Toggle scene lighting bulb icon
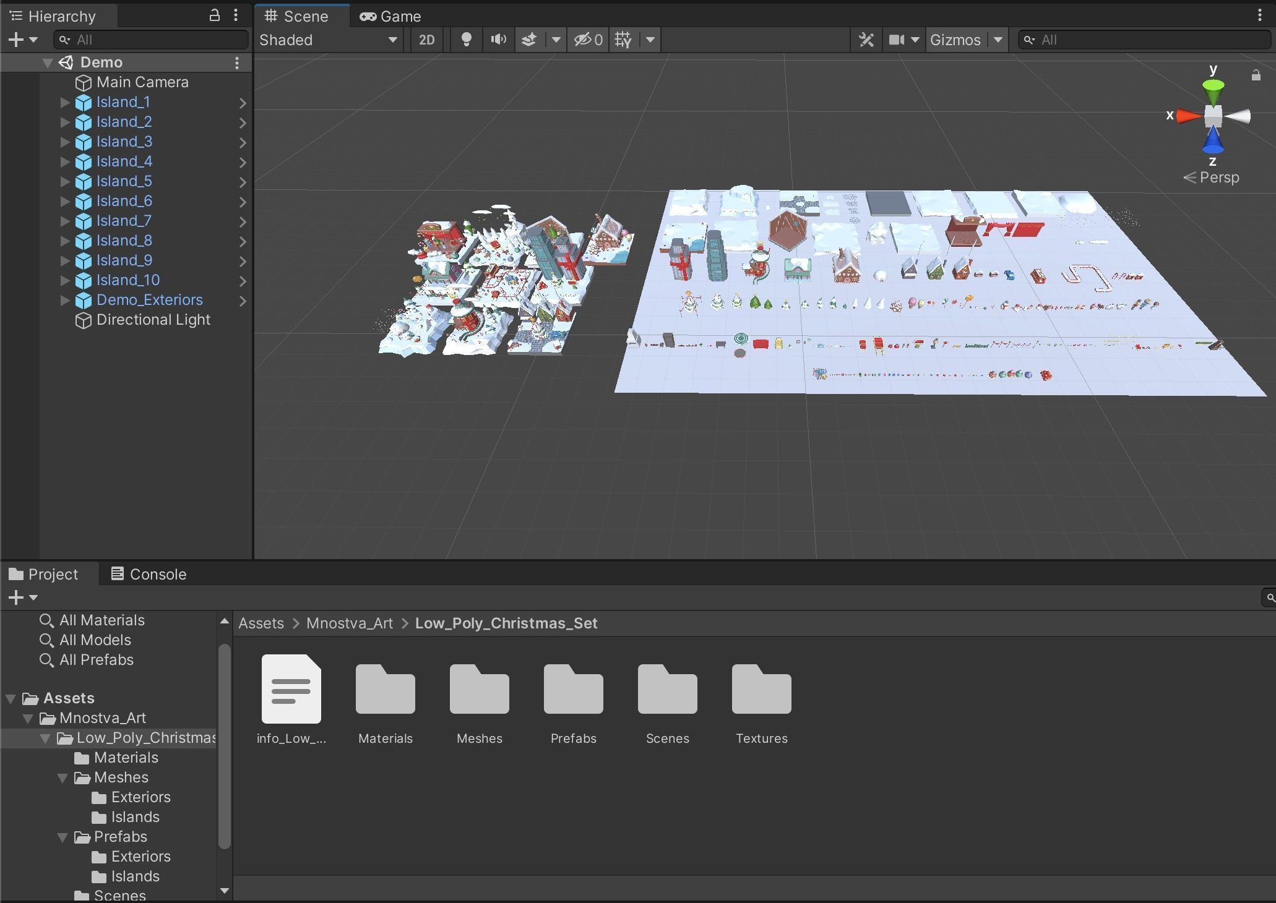 (467, 40)
